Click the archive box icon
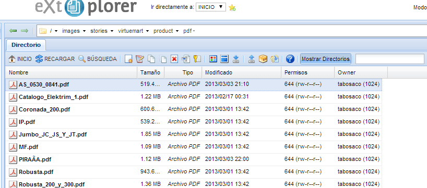The image size is (427, 188). tap(263, 59)
